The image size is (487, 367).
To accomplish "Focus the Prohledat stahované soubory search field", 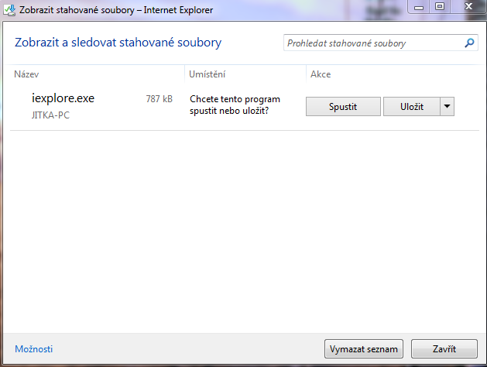I will [x=373, y=43].
